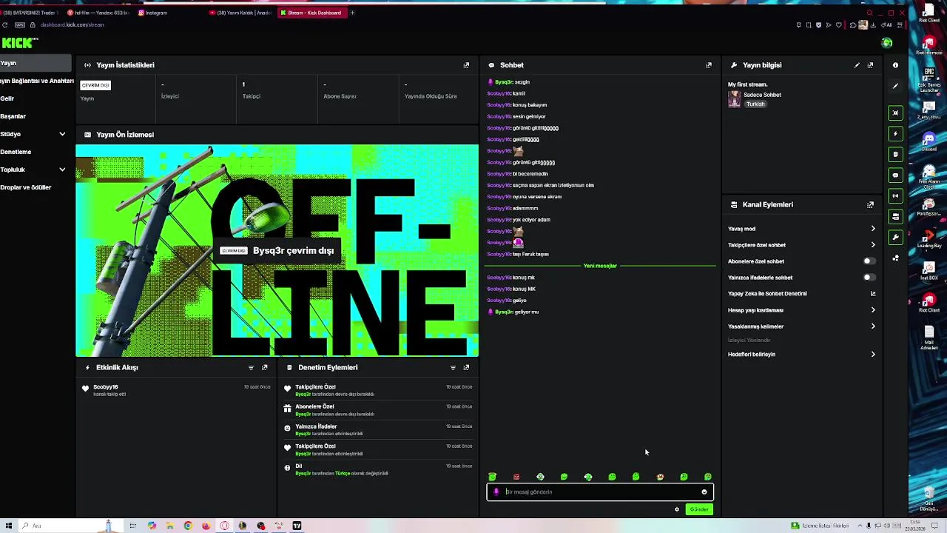Click Scobyy16 in the Etkinlik Akışı

tap(106, 387)
